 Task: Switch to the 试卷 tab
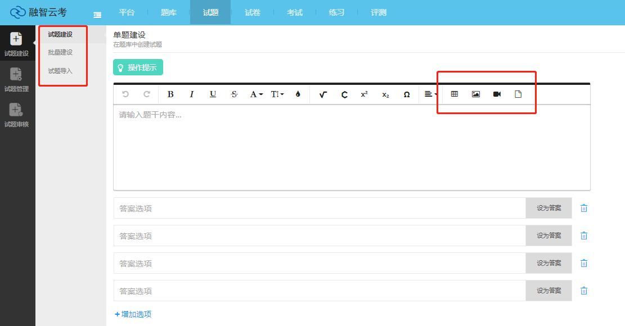click(x=253, y=12)
